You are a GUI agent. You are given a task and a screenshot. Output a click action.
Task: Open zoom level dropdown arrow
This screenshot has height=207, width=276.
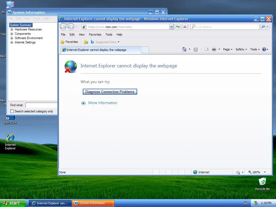pyautogui.click(x=265, y=172)
